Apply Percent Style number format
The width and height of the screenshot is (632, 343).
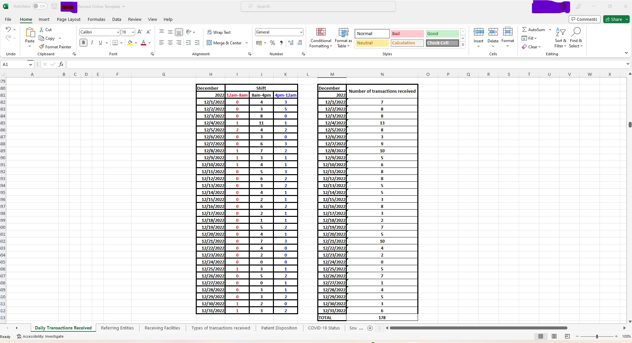[x=273, y=43]
